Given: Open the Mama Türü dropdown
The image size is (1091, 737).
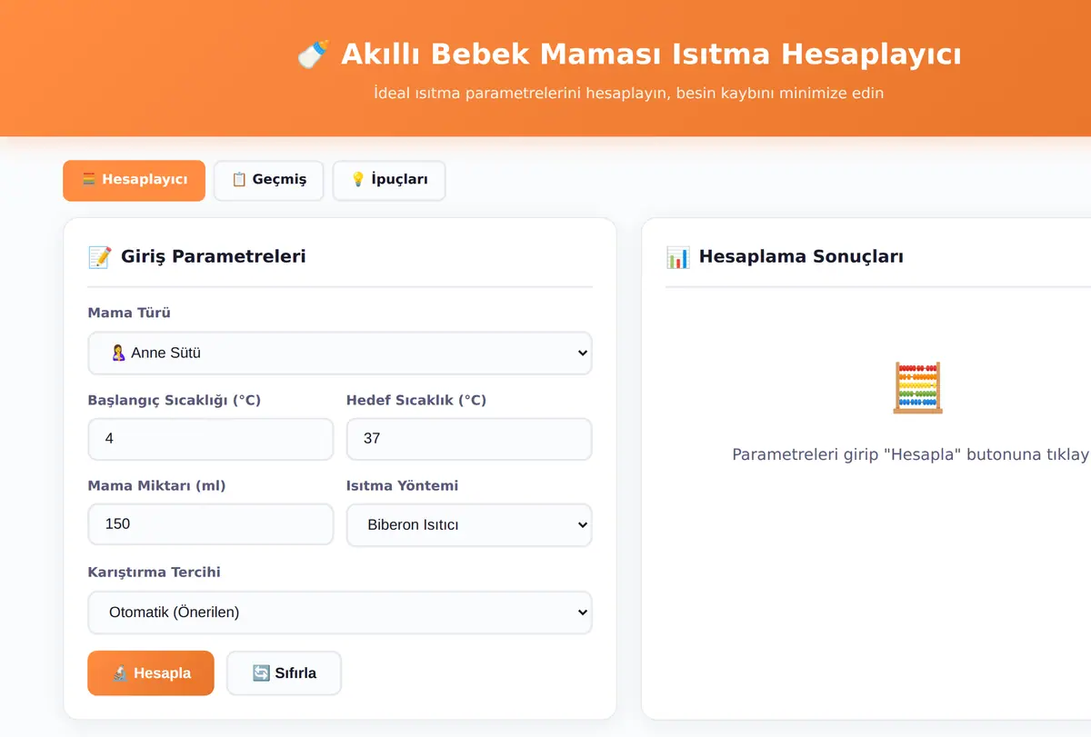Looking at the screenshot, I should 340,353.
